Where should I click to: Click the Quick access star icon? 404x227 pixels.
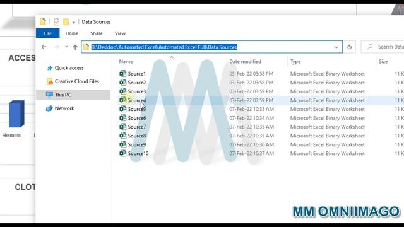[50, 68]
